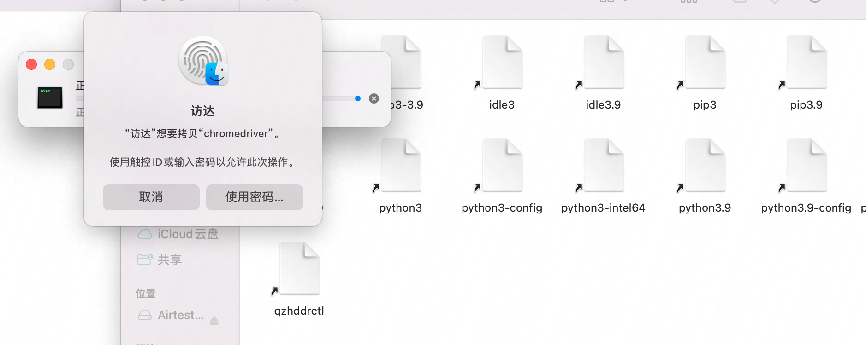Stop the copy with the progress X button
This screenshot has height=345, width=866.
[374, 98]
